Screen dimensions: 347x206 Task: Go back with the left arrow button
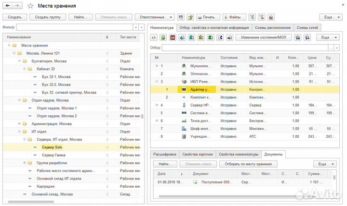[8, 5]
